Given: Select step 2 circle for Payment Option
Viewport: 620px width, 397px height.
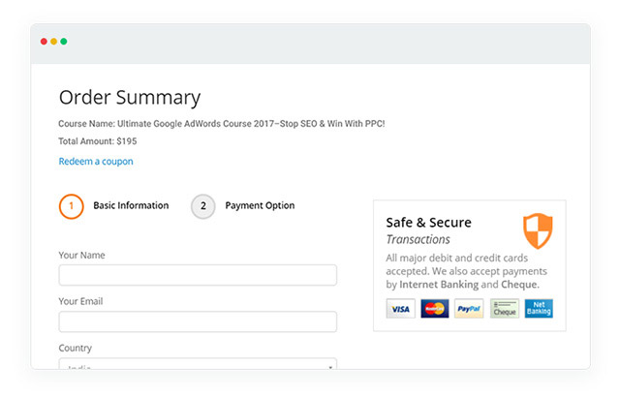Looking at the screenshot, I should tap(203, 206).
